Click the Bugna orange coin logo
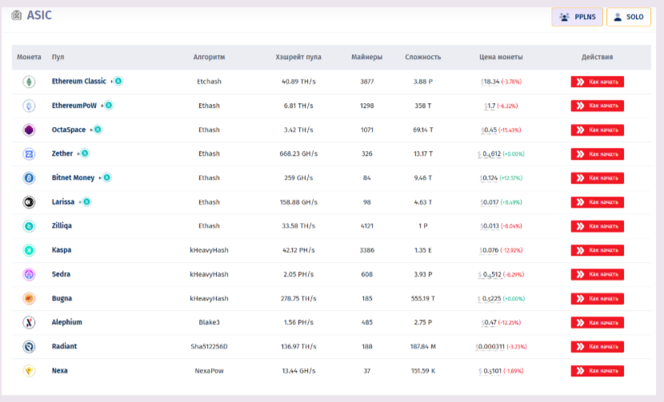664x402 pixels. (x=29, y=299)
